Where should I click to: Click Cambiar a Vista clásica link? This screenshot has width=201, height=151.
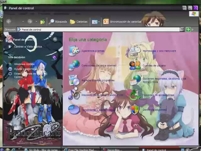(x=28, y=47)
